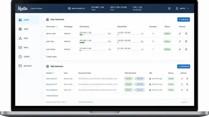Edit site-sample.id with the pencil icon
The height and width of the screenshot is (117, 209).
(x=182, y=90)
